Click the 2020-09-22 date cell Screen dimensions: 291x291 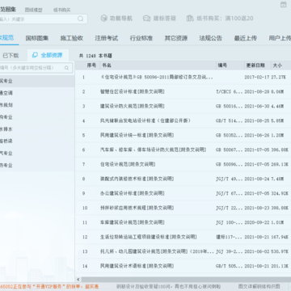point(257,222)
